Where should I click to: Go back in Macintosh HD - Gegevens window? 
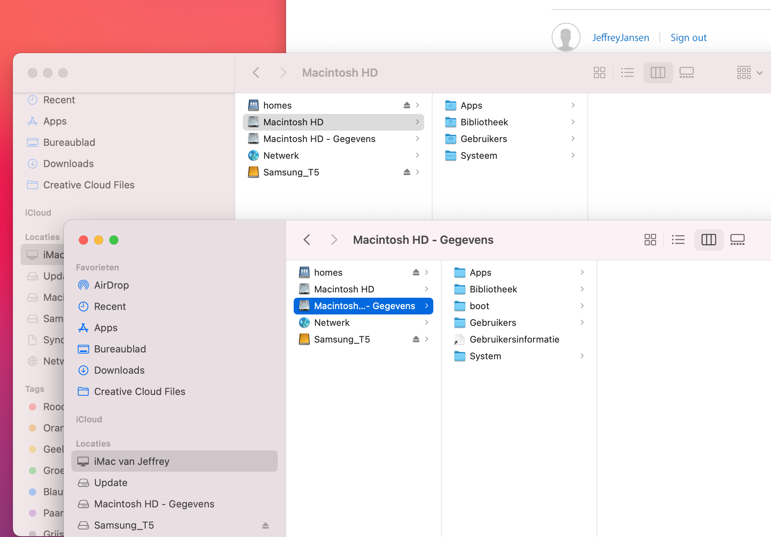[307, 240]
